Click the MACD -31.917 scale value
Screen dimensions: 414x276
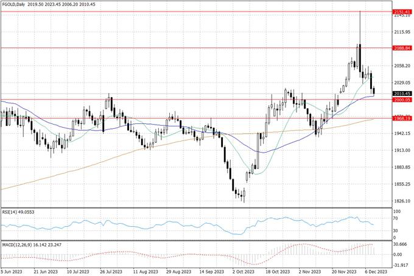(399, 264)
